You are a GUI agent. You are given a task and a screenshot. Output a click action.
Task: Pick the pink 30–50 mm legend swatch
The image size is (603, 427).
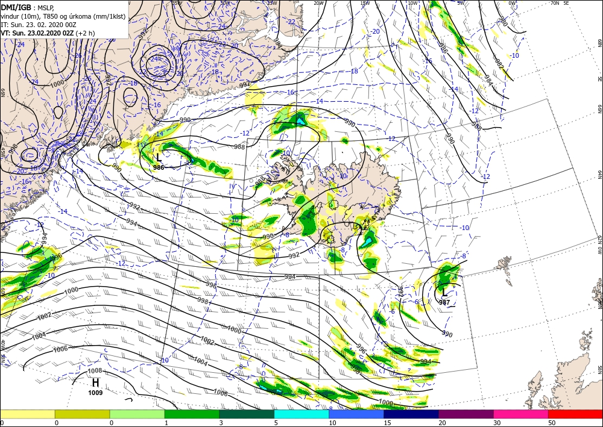[x=521, y=414]
